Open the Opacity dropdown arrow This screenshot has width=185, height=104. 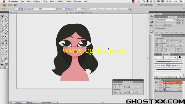pyautogui.click(x=82, y=9)
